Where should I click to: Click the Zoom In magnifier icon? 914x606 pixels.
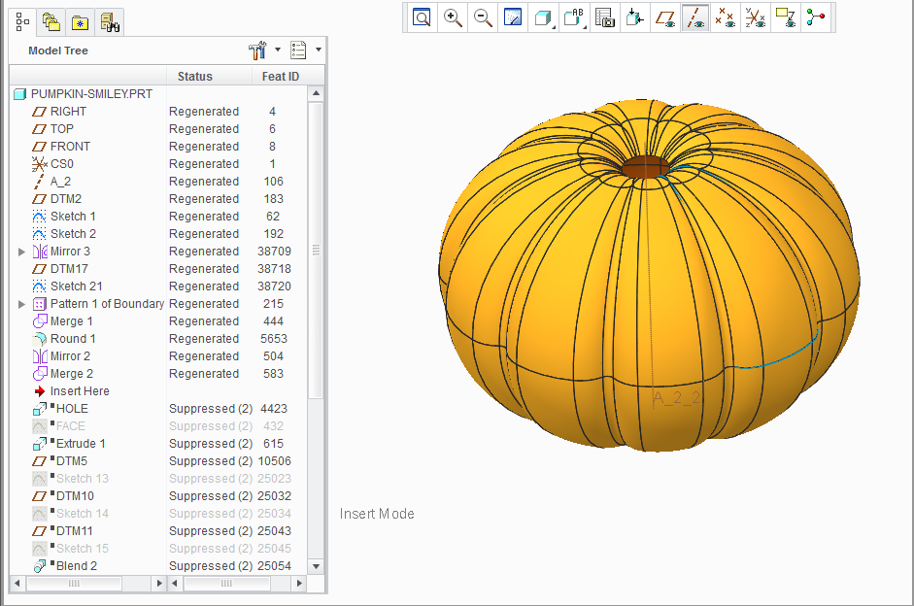(x=453, y=17)
